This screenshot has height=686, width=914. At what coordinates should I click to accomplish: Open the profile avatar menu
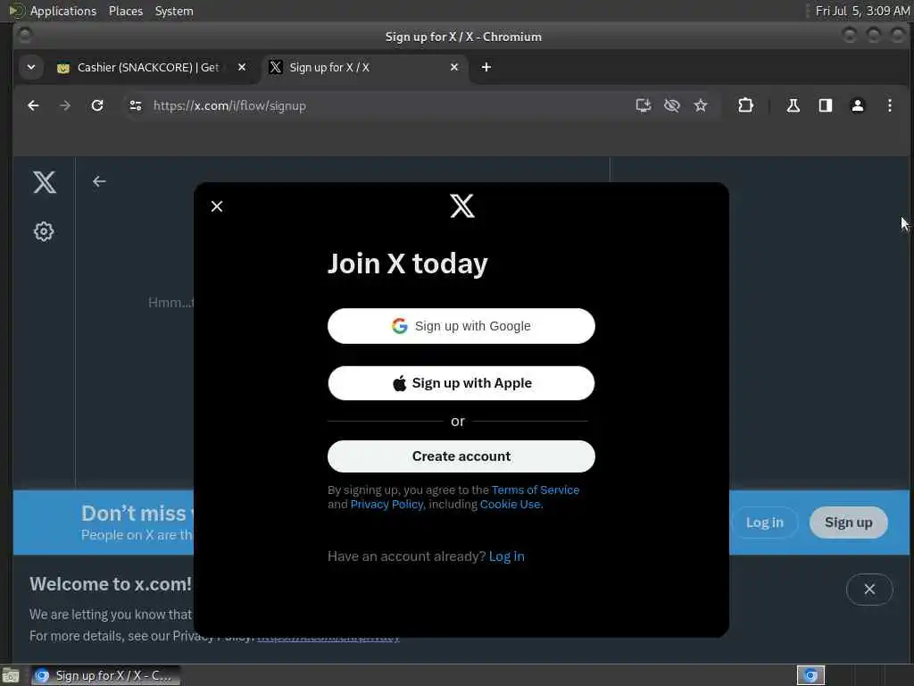coord(858,105)
